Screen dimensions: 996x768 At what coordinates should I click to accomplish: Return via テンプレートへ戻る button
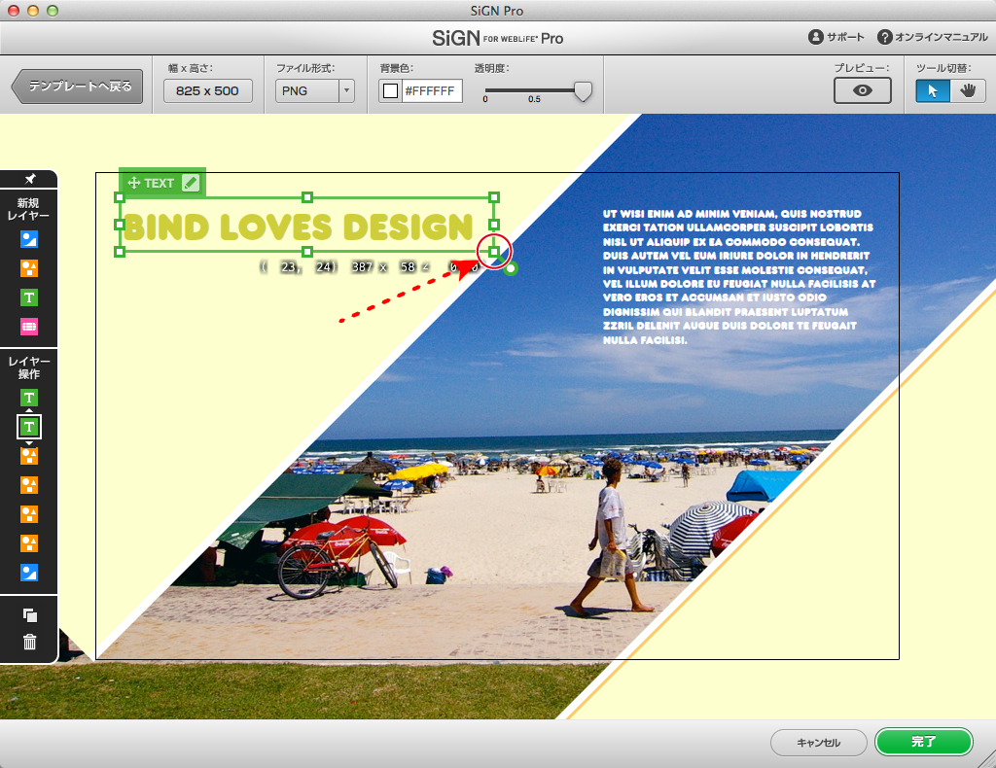coord(78,87)
